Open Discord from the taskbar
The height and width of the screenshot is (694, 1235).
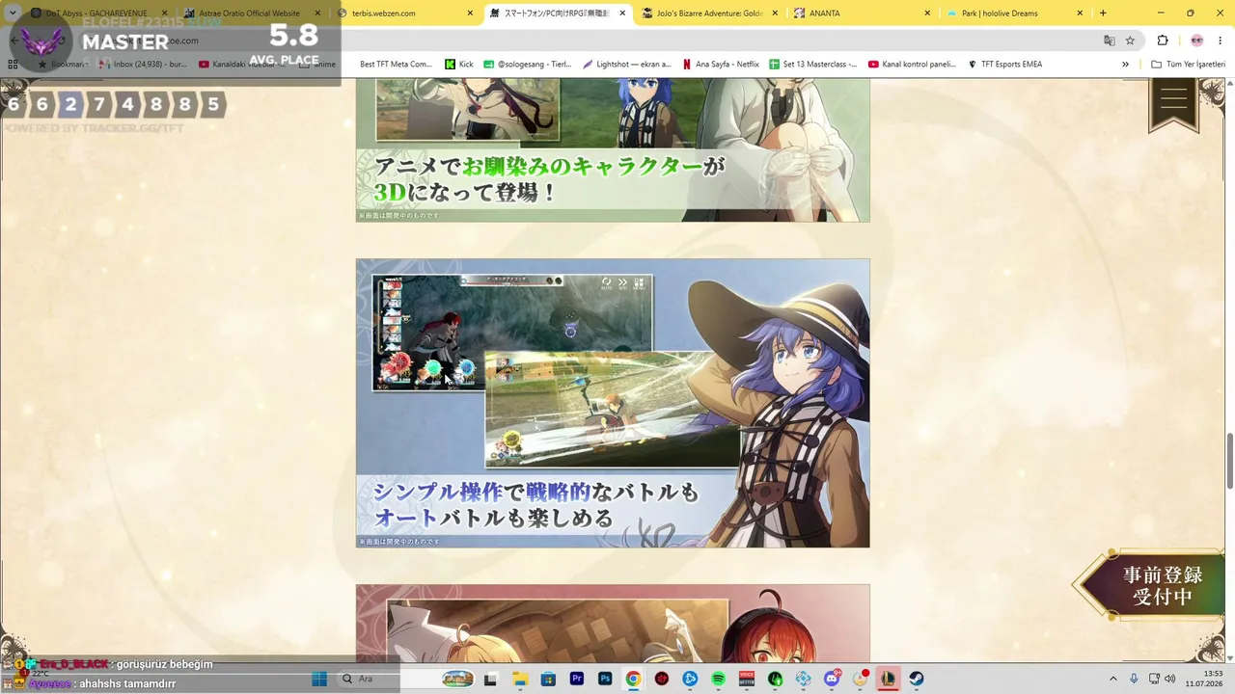(x=832, y=679)
